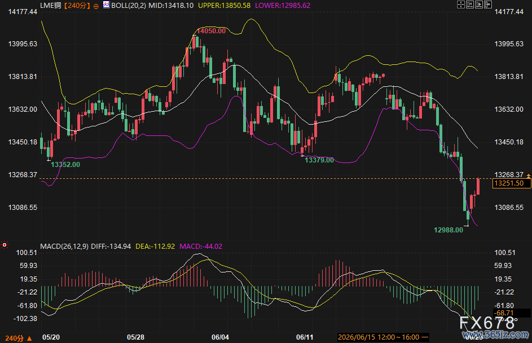The height and width of the screenshot is (343, 532).
Task: Click the right axis value 14177.44
Action: (x=509, y=11)
